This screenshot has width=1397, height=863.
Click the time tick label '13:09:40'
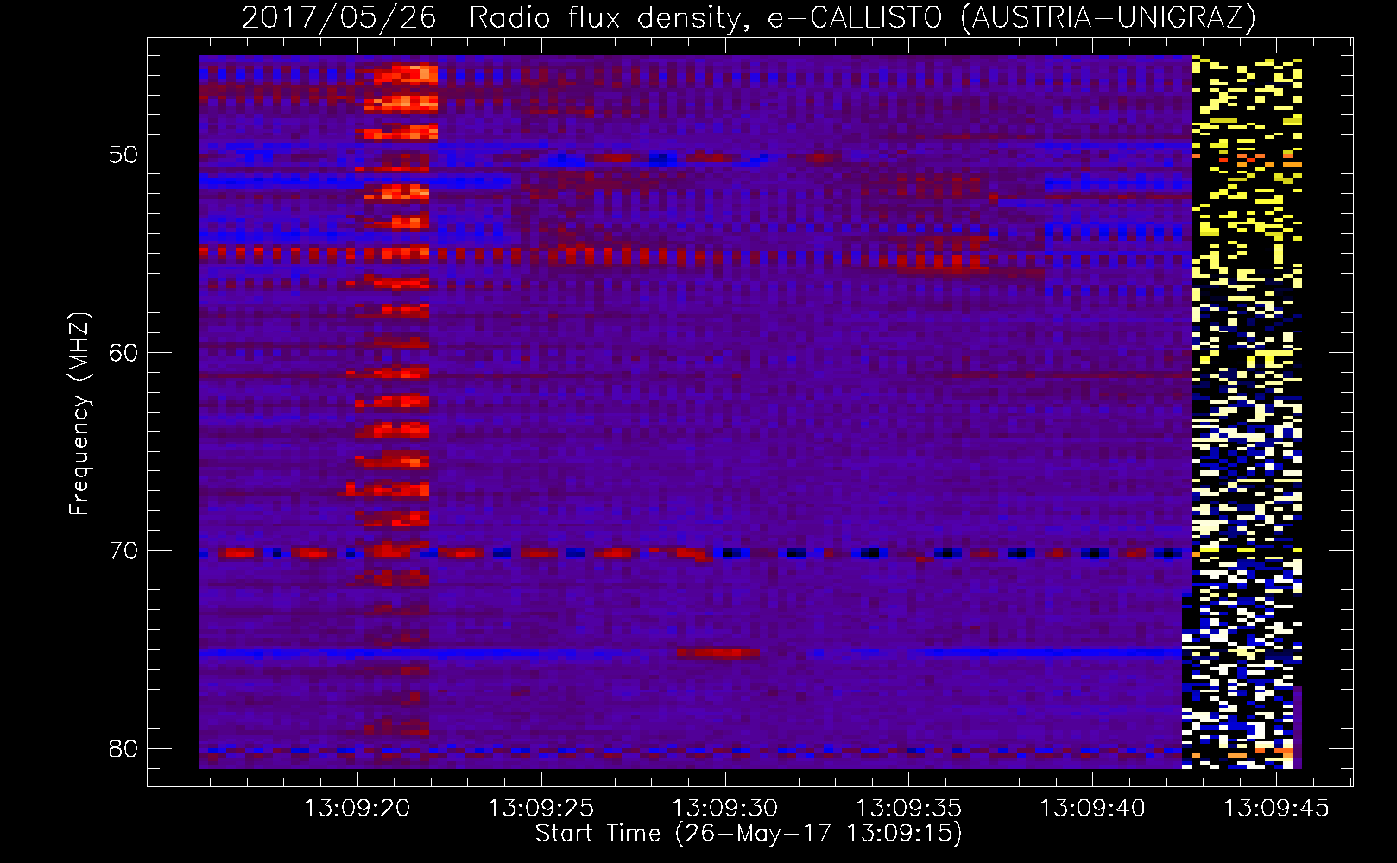point(1092,809)
